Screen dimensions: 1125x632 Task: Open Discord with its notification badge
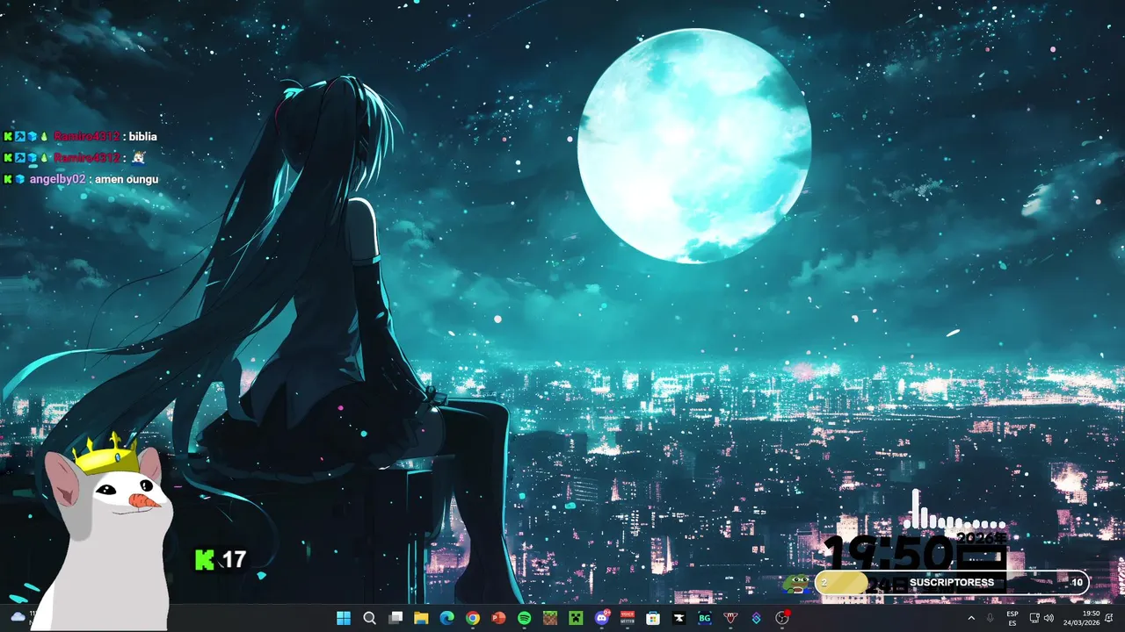(x=602, y=618)
